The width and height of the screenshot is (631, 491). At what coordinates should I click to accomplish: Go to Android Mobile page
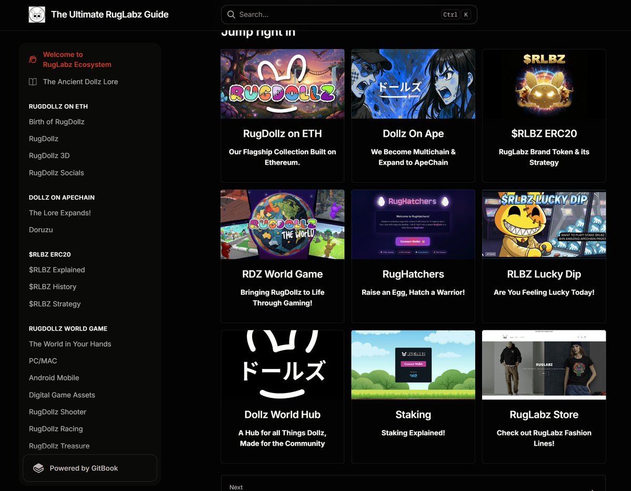54,377
